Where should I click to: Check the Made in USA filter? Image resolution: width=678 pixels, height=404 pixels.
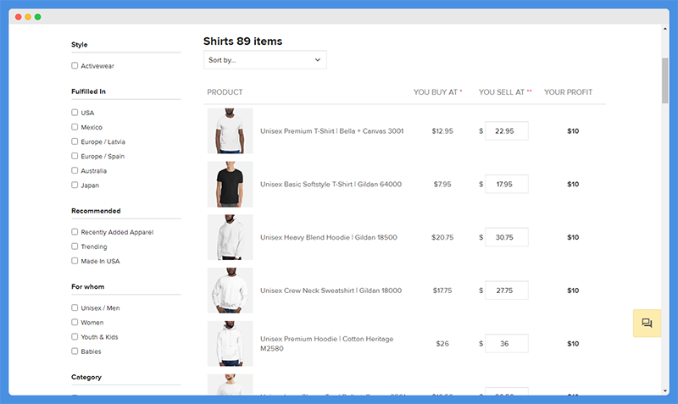[x=75, y=261]
